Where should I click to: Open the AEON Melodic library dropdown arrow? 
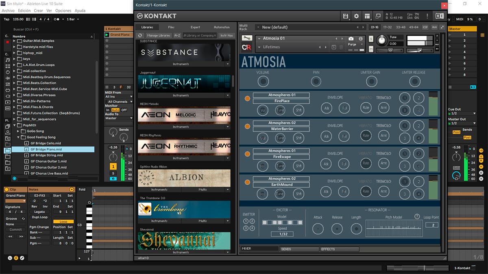pyautogui.click(x=228, y=127)
